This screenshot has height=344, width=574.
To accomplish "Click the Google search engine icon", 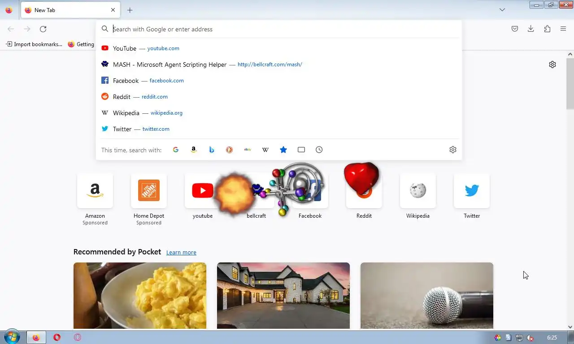I will 176,150.
